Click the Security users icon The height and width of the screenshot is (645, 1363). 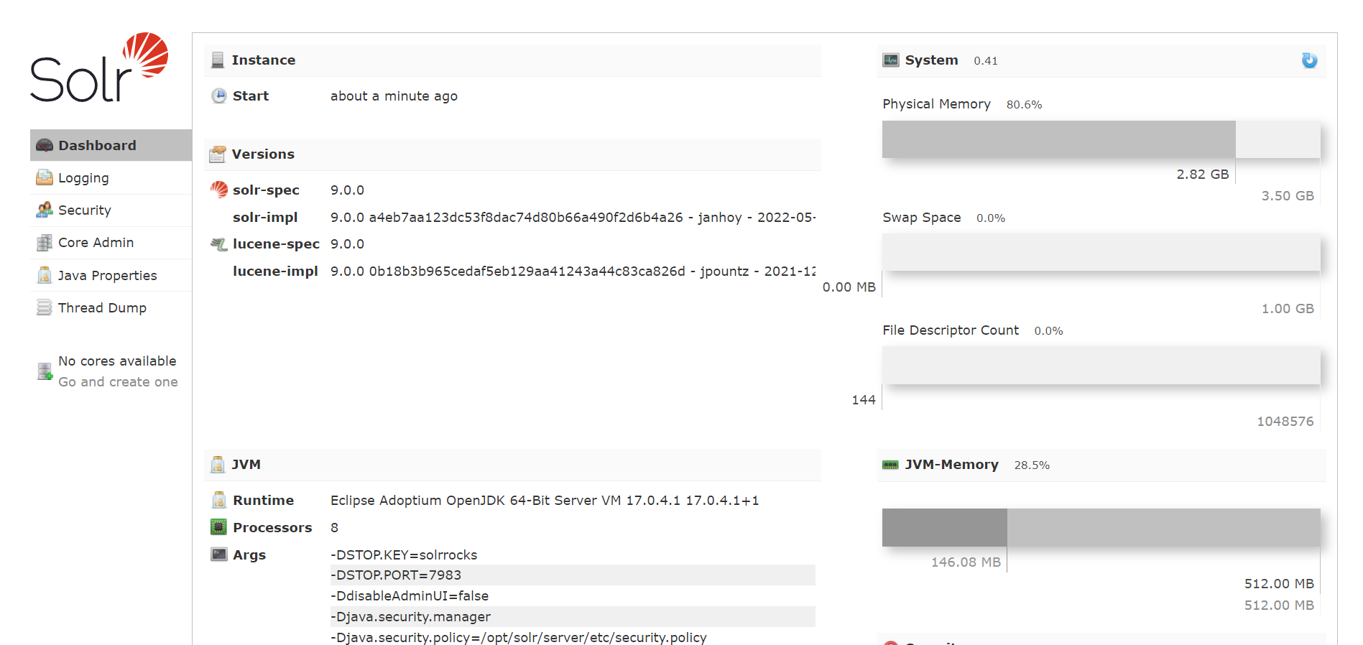click(x=45, y=210)
